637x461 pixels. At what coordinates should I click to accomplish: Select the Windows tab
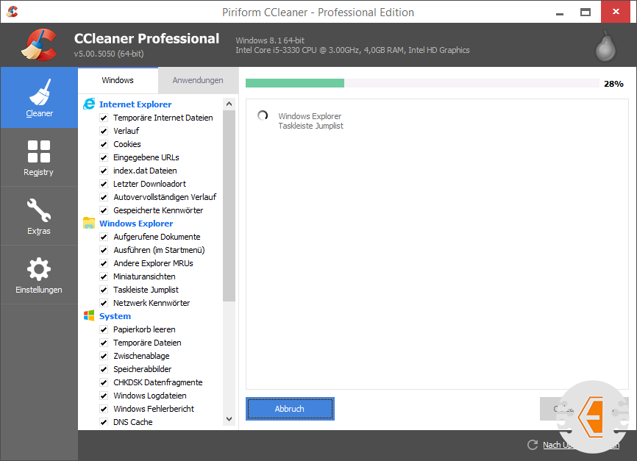click(x=118, y=80)
